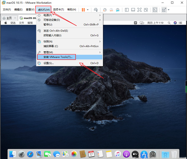This screenshot has height=159, width=187.
Task: Open System Preferences from the Dock
Action: click(153, 154)
